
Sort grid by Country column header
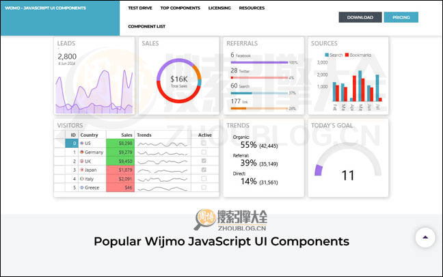(92, 135)
